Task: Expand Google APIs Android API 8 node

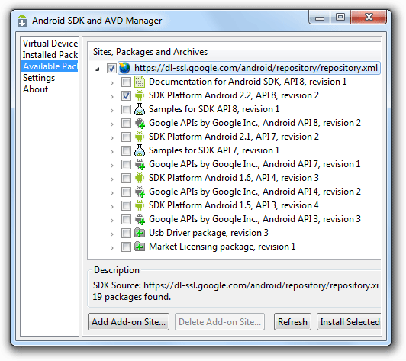Action: (x=111, y=124)
